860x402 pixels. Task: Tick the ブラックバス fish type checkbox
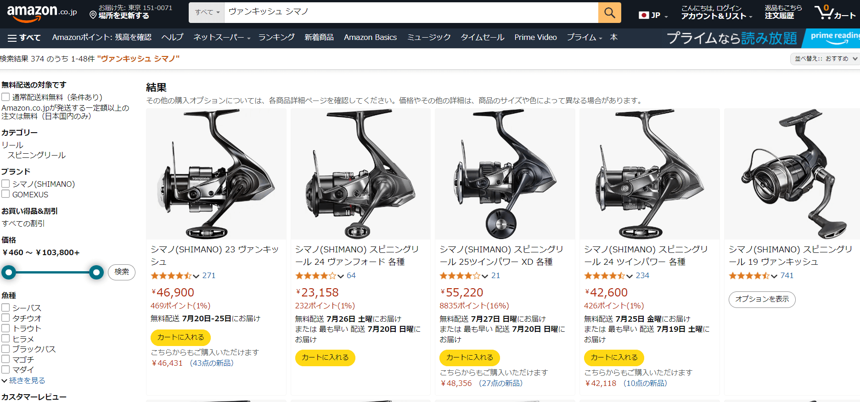[x=6, y=349]
